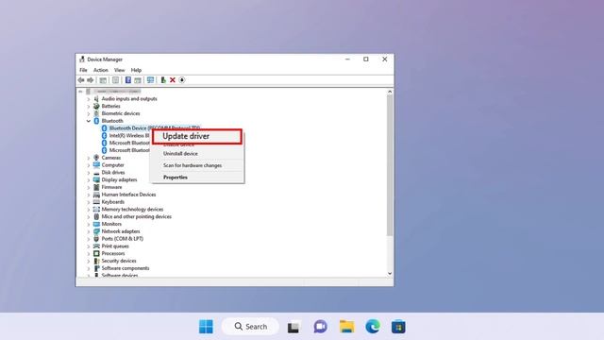Open the Chat app on the taskbar
The image size is (604, 340).
tap(320, 327)
